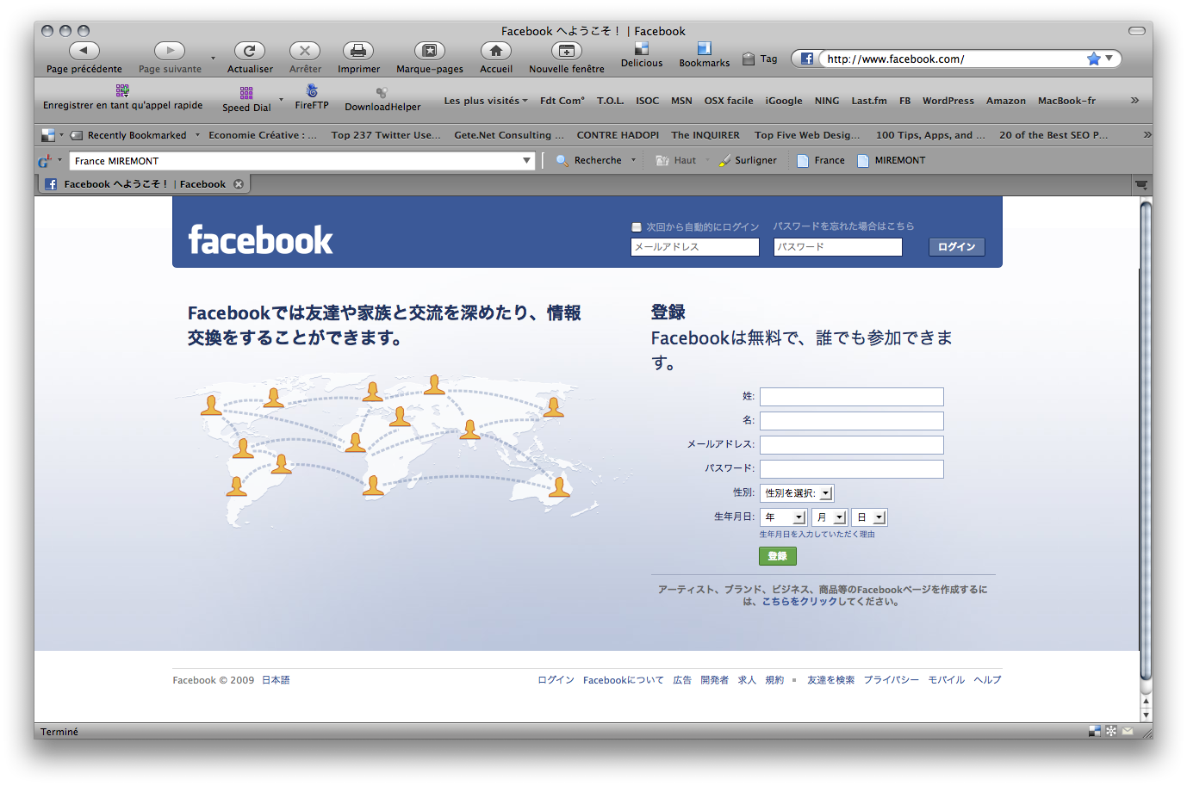1187x786 pixels.
Task: Open Nouvelle fenêtre icon
Action: (x=566, y=51)
